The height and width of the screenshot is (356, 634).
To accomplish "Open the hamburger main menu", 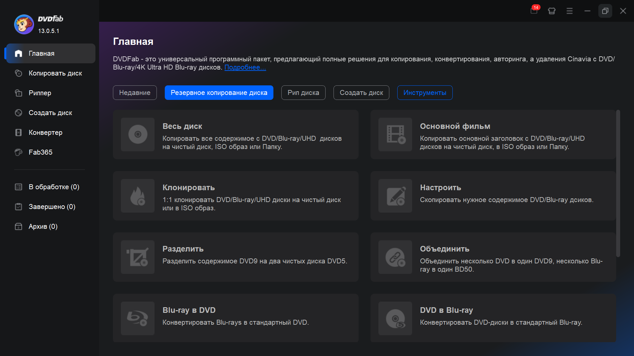I will click(570, 11).
